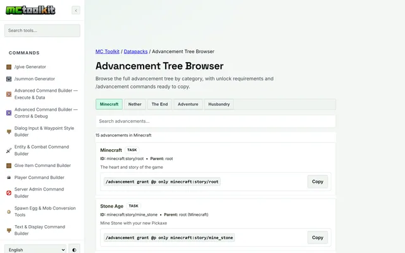
Task: Click the MCtoolkit logo
Action: (x=30, y=10)
